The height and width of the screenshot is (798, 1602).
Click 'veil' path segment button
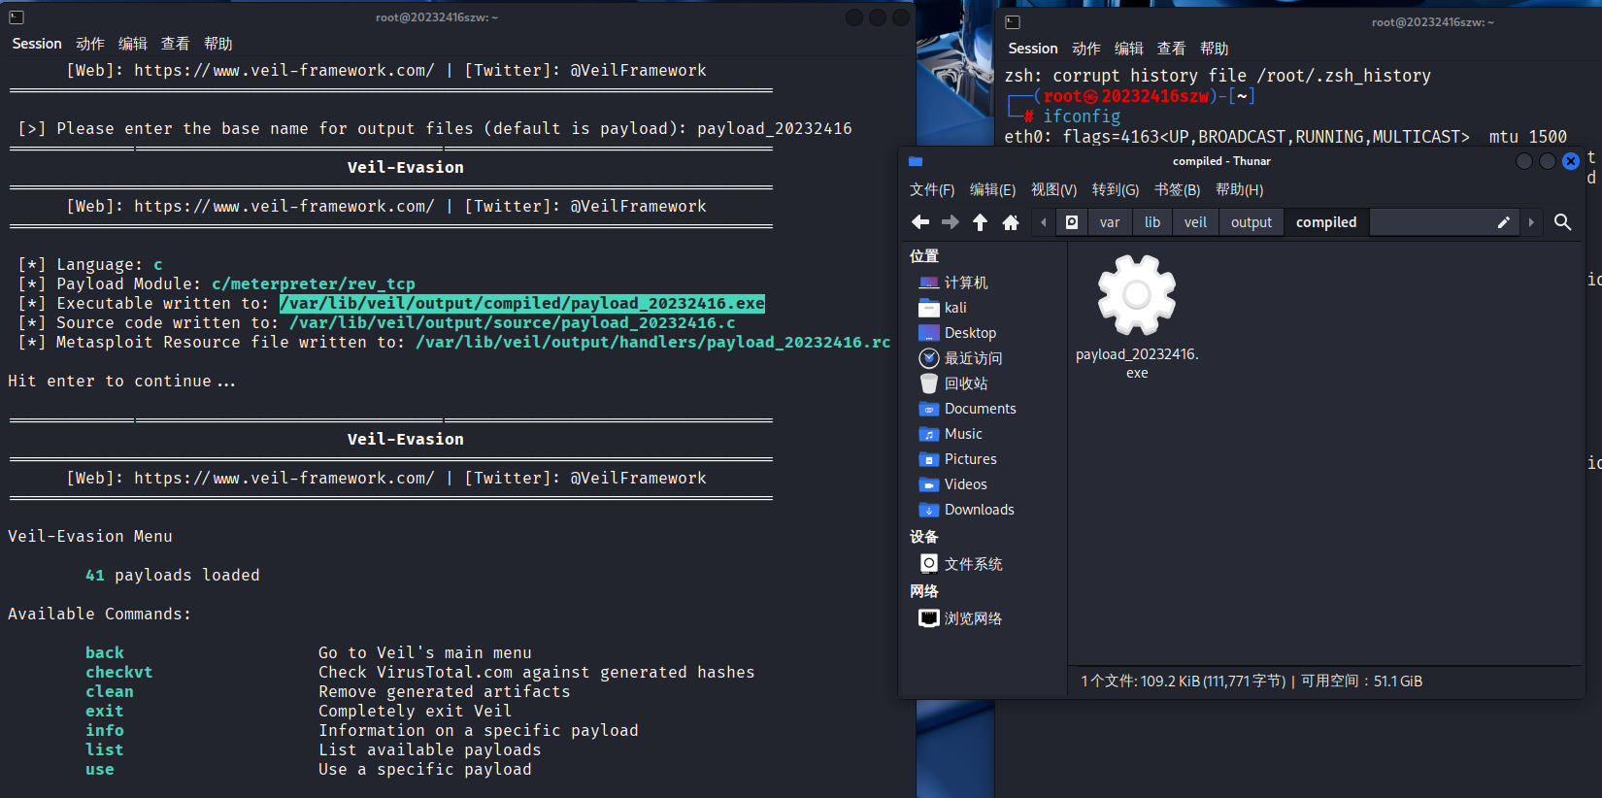click(1195, 222)
